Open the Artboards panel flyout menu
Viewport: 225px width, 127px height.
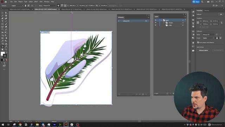[x=148, y=17]
